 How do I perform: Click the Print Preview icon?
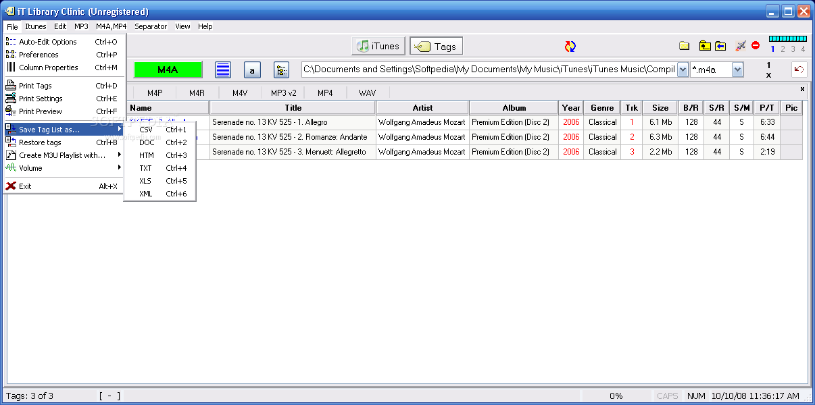[x=11, y=111]
